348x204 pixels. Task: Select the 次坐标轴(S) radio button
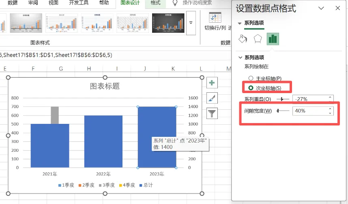click(251, 88)
